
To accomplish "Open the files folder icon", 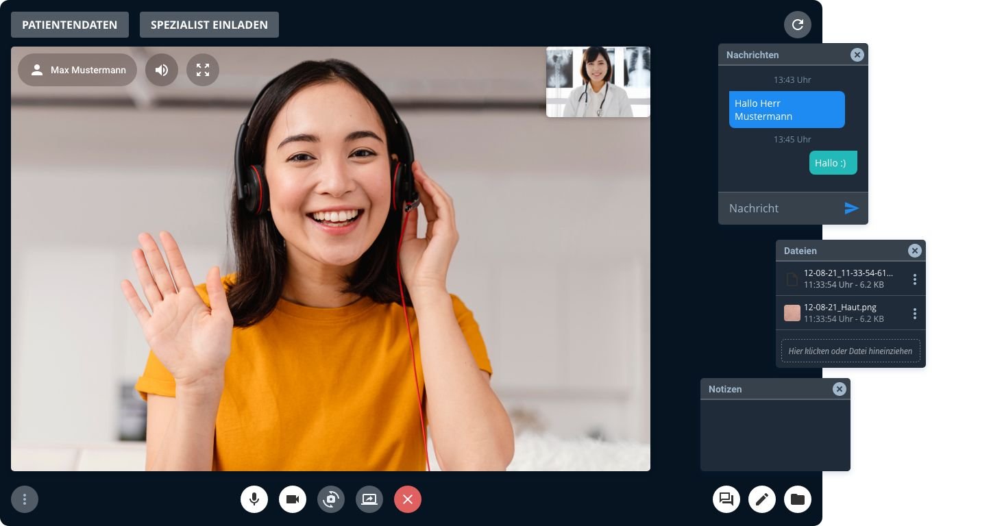I will pos(798,499).
